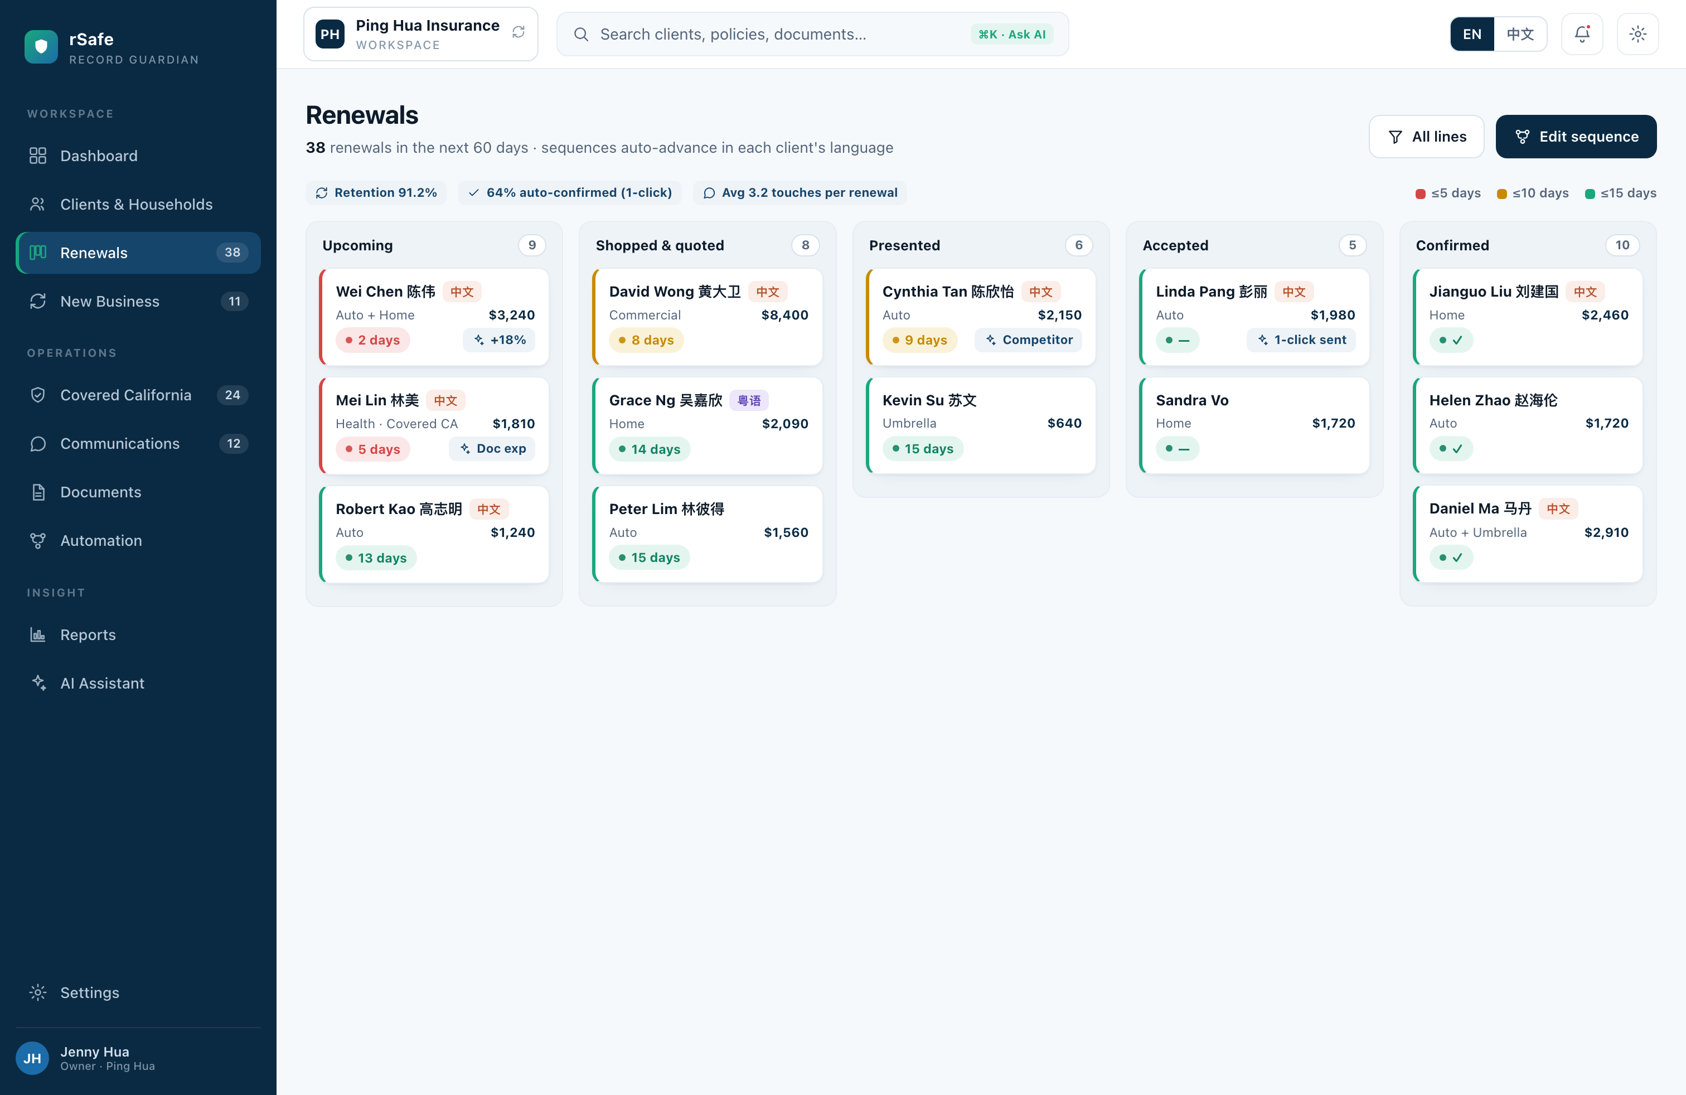Click the 1-click sent tag on Linda Pang
Image resolution: width=1686 pixels, height=1095 pixels.
pos(1301,340)
